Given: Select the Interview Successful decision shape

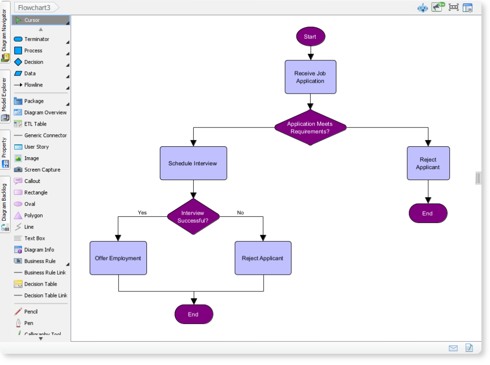Looking at the screenshot, I should pyautogui.click(x=193, y=217).
